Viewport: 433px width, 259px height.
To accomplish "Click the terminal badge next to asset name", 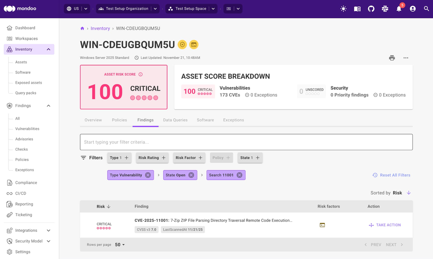I will pyautogui.click(x=194, y=44).
